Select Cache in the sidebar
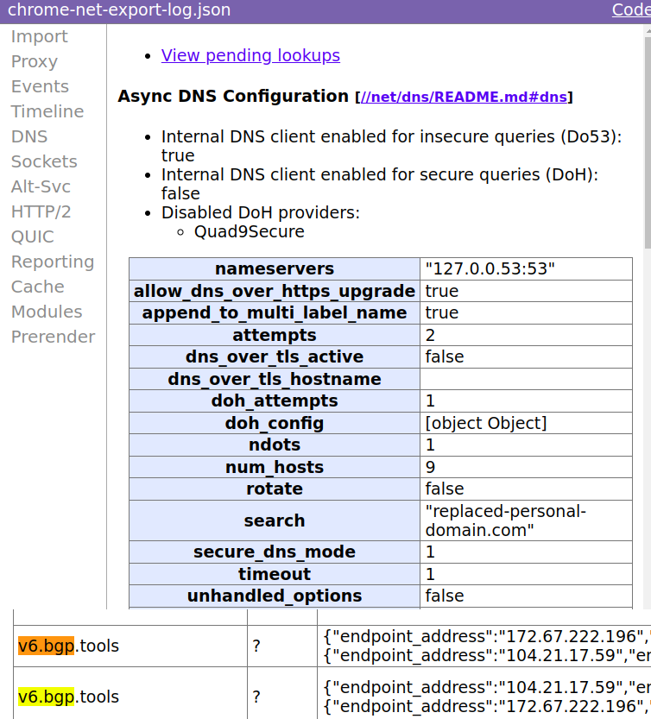 coord(37,287)
